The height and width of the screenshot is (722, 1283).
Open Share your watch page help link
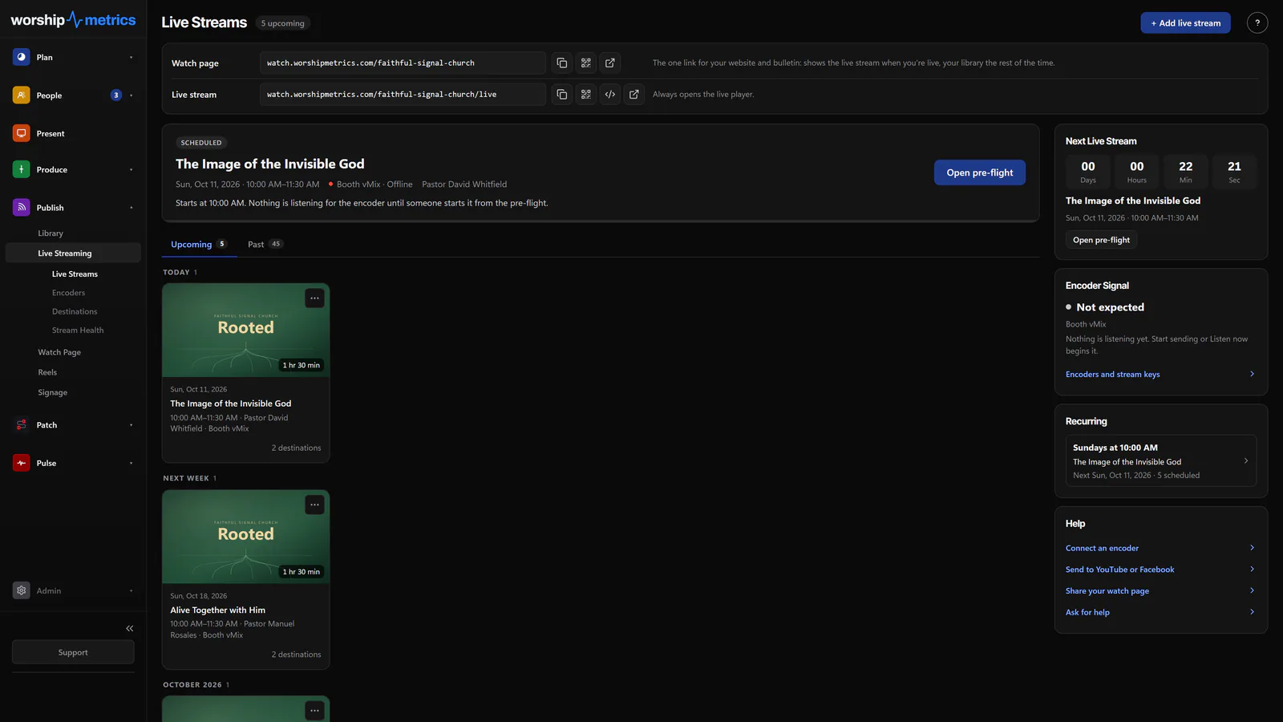(1160, 591)
